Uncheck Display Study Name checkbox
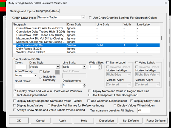Image resolution: width=171 pixels, height=128 pixels. click(132, 101)
